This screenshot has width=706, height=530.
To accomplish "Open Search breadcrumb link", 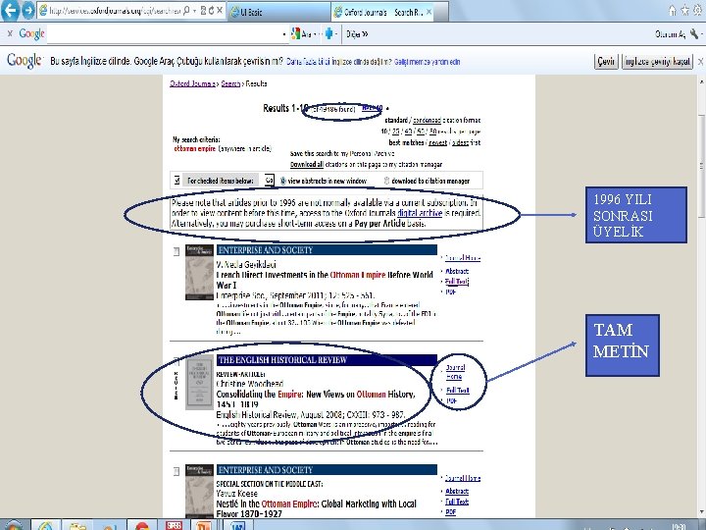I will click(230, 83).
